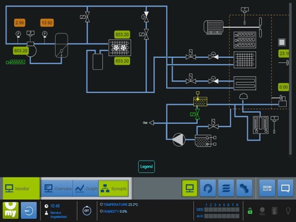Toggle the green padlock lock icon
296x222 pixels.
click(250, 211)
